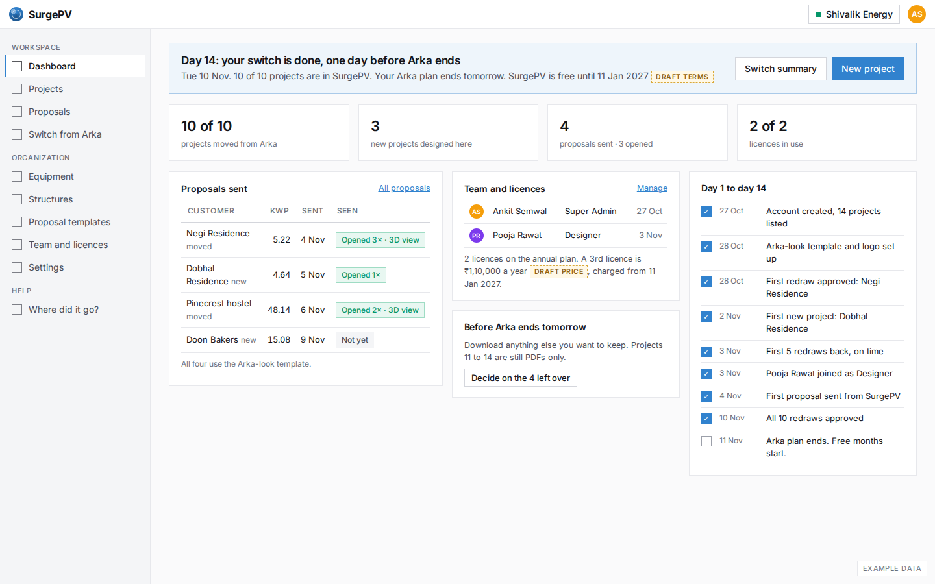Screen dimensions: 935x584
Task: Open Projects from the sidebar
Action: pyautogui.click(x=75, y=89)
